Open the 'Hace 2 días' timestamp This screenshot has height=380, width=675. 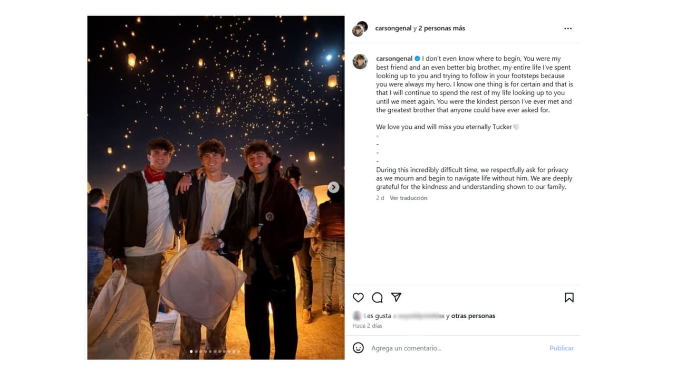(368, 326)
